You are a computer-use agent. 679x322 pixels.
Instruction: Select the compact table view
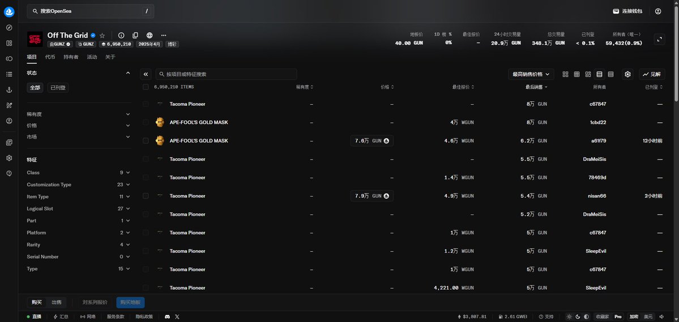(x=610, y=75)
